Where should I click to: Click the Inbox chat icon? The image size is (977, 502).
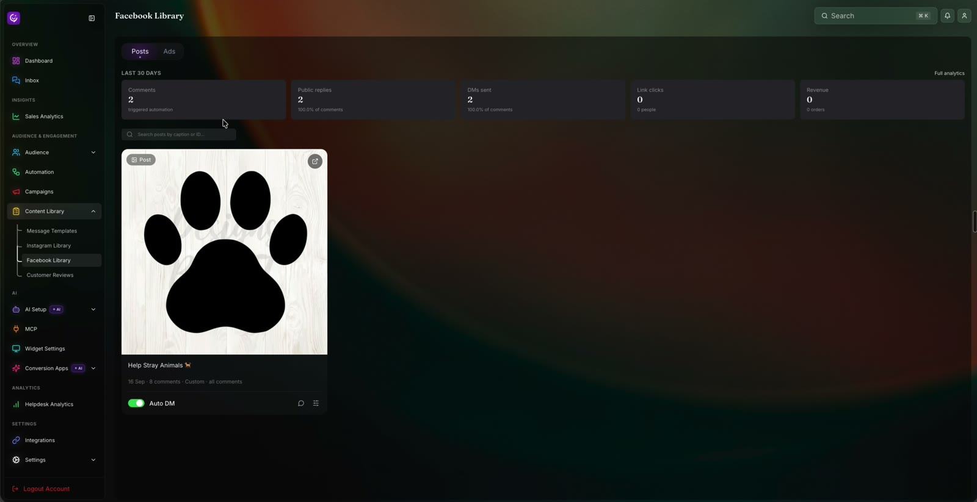pyautogui.click(x=16, y=81)
